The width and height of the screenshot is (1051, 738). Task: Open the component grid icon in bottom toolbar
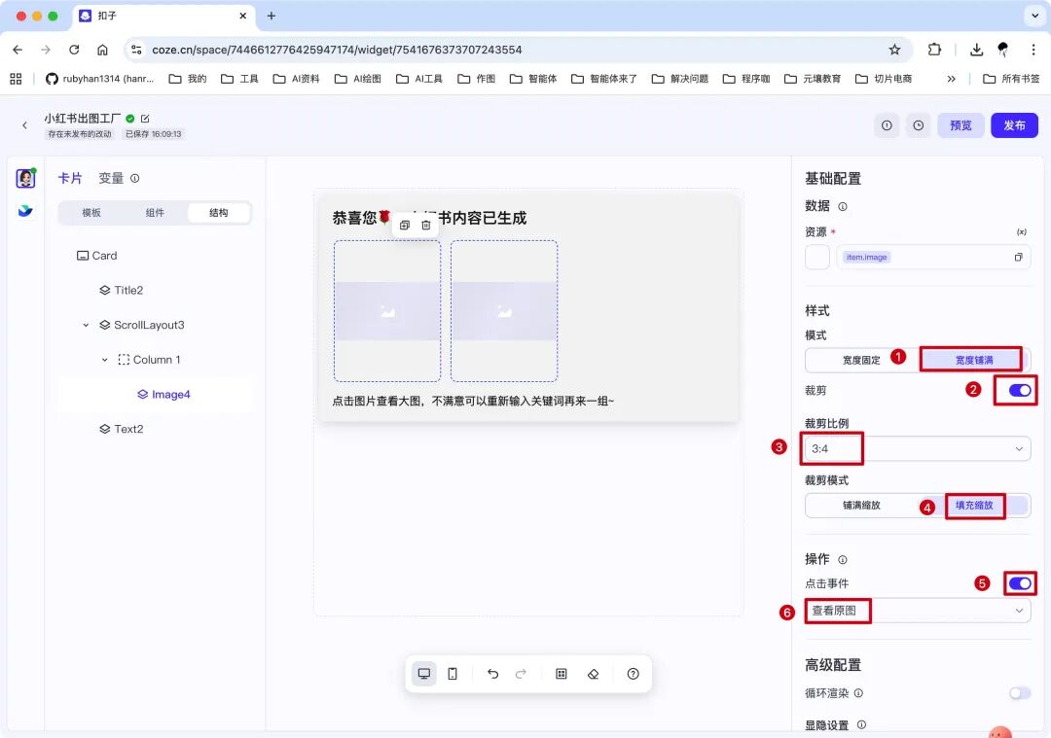tap(561, 673)
